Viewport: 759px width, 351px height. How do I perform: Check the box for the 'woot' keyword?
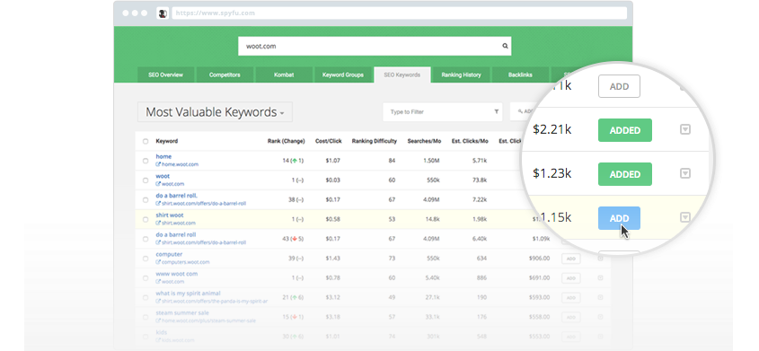pyautogui.click(x=146, y=180)
